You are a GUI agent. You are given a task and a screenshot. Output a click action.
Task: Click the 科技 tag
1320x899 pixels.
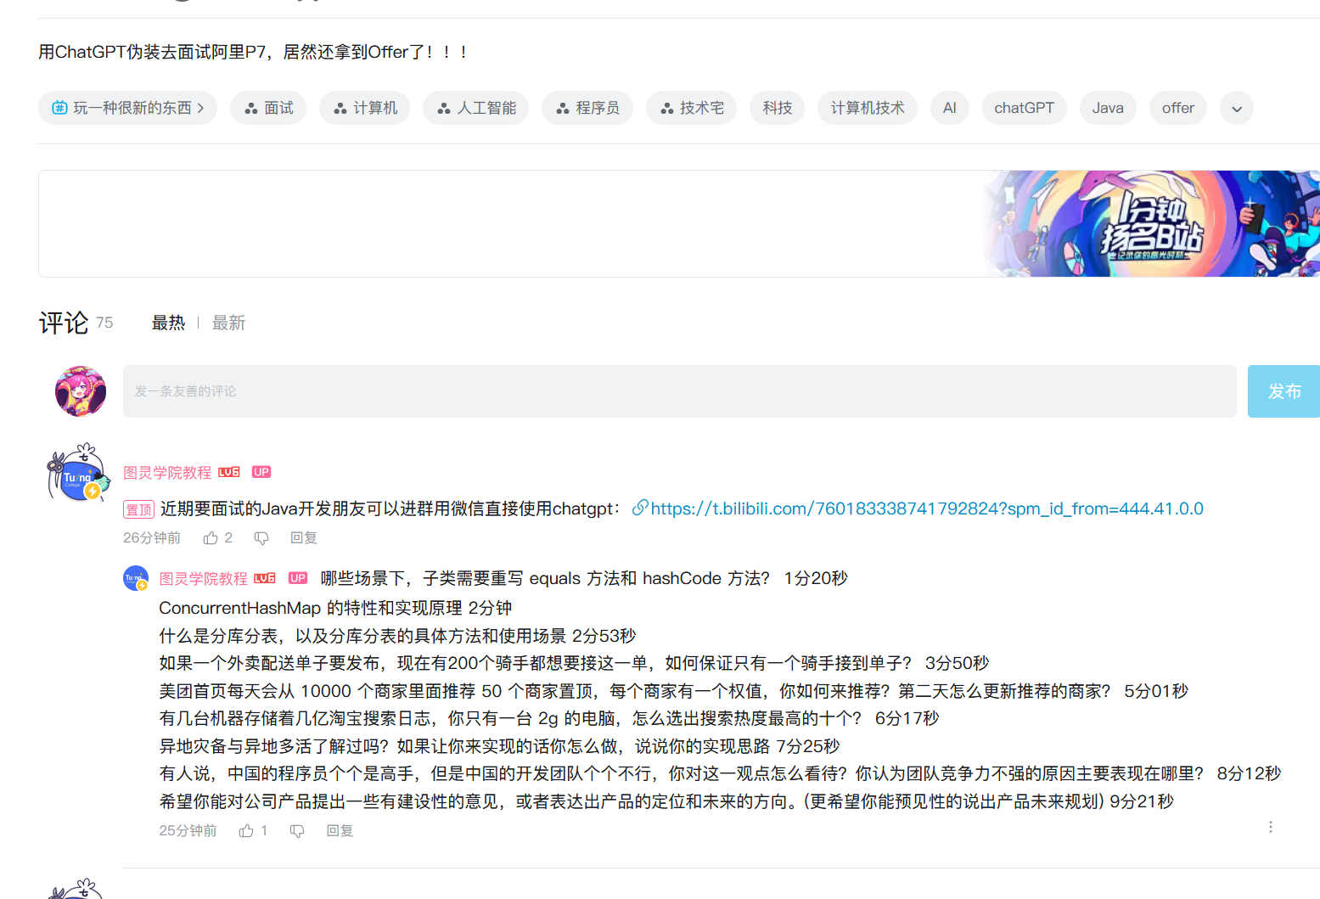click(x=777, y=108)
